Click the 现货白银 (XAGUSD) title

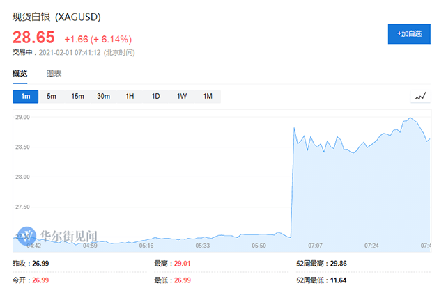tap(56, 17)
